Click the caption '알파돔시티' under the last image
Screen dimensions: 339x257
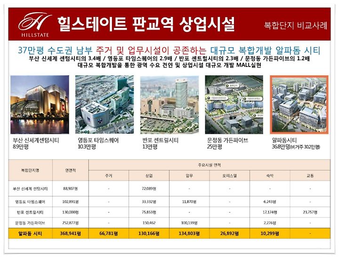tap(284, 141)
